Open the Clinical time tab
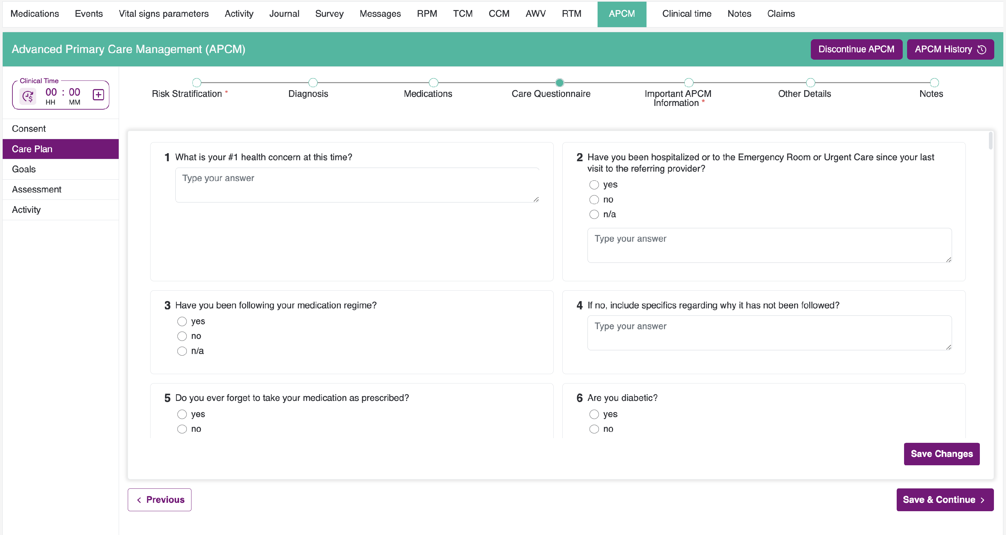 686,14
